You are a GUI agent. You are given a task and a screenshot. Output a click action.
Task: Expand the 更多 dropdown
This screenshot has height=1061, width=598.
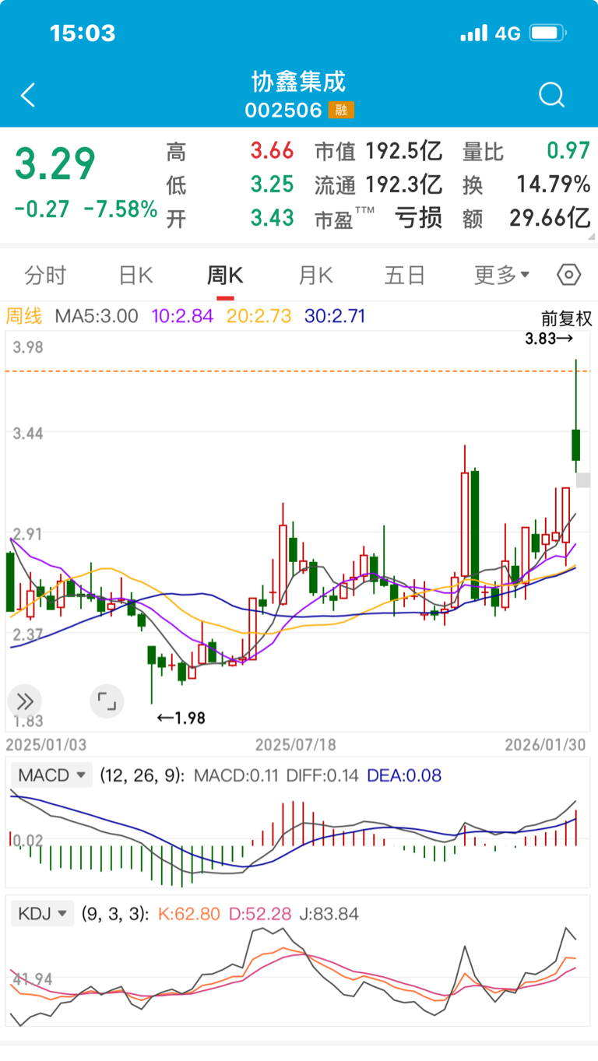pos(502,275)
